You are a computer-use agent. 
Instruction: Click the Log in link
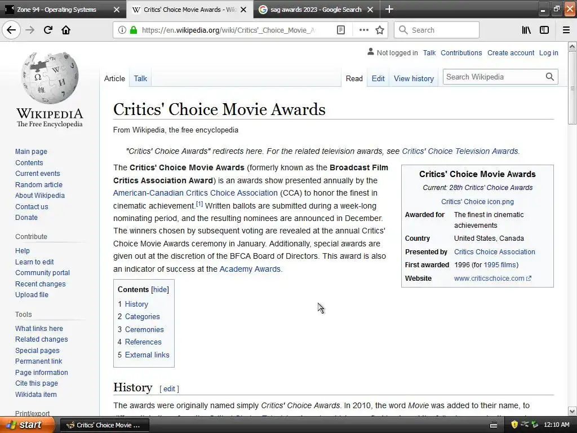548,52
